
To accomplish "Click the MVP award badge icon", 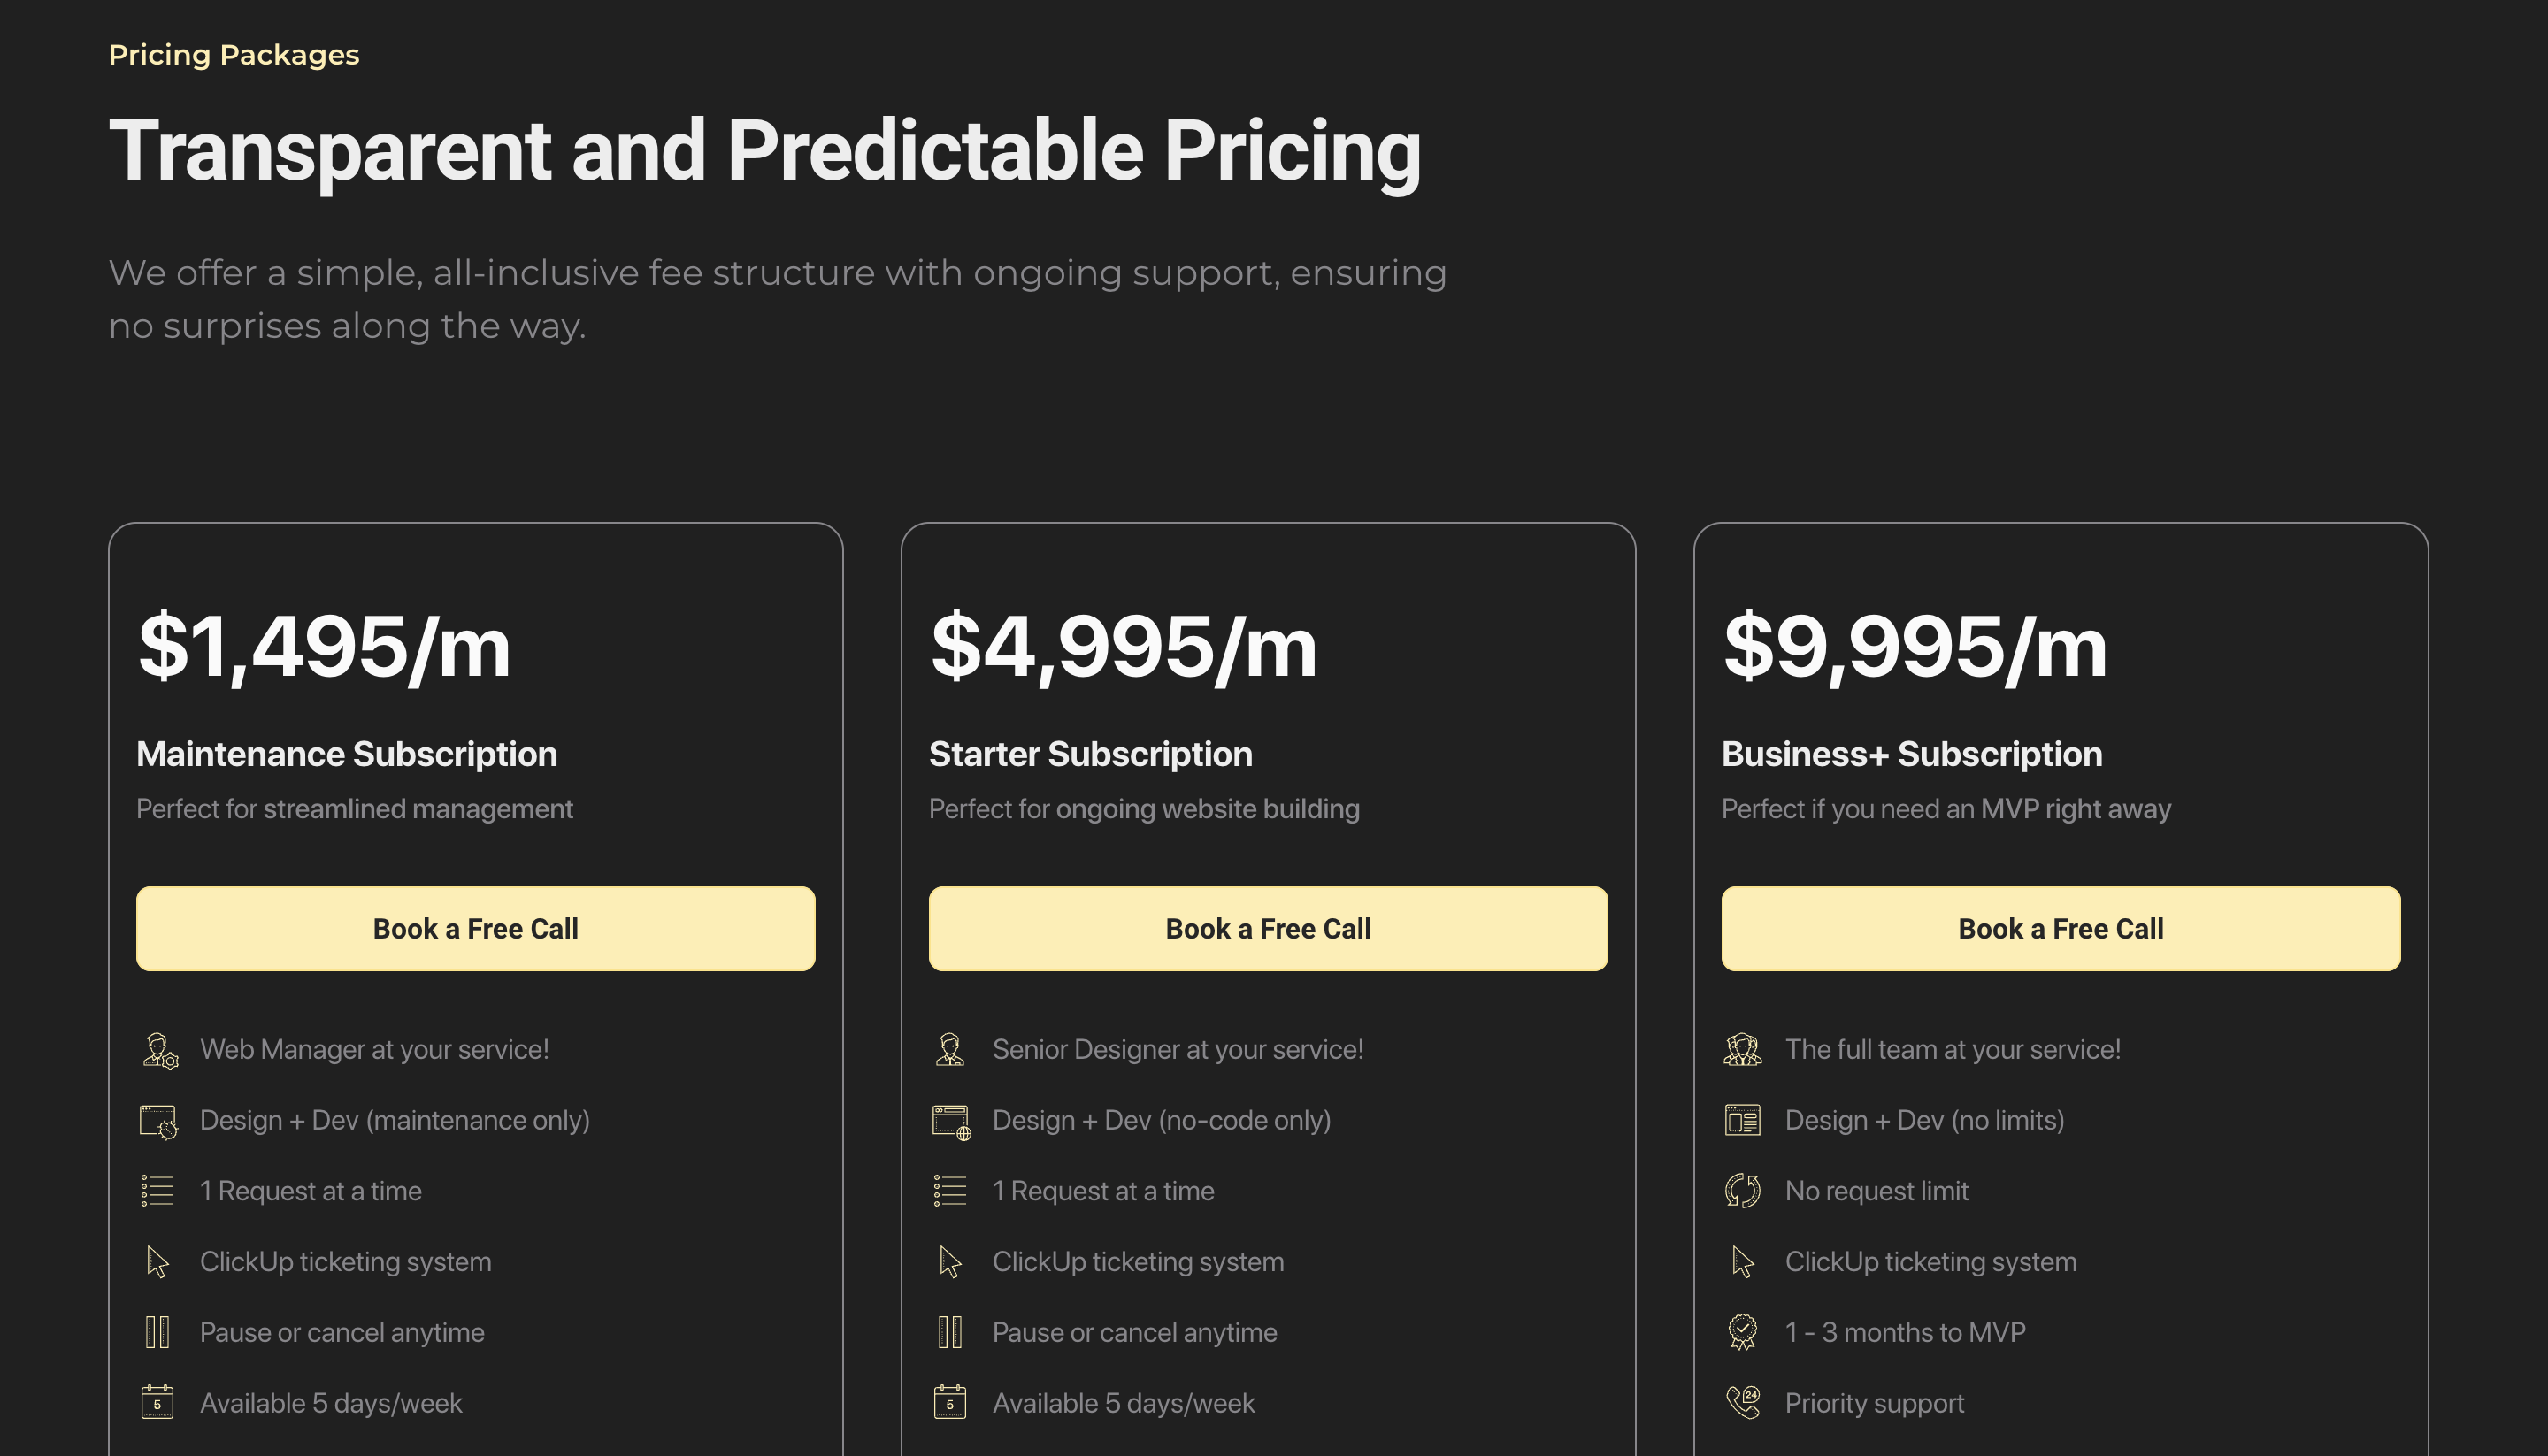I will [x=1743, y=1332].
